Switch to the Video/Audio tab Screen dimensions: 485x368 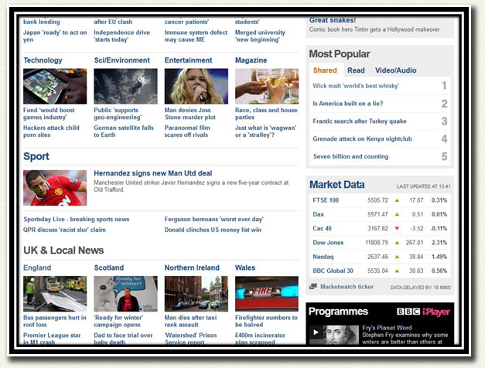pos(395,70)
